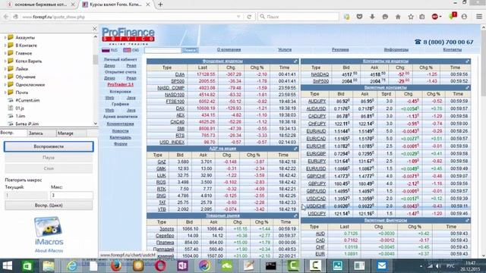The image size is (486, 273).
Task: Open the Контакты site menu
Action: tap(453, 49)
